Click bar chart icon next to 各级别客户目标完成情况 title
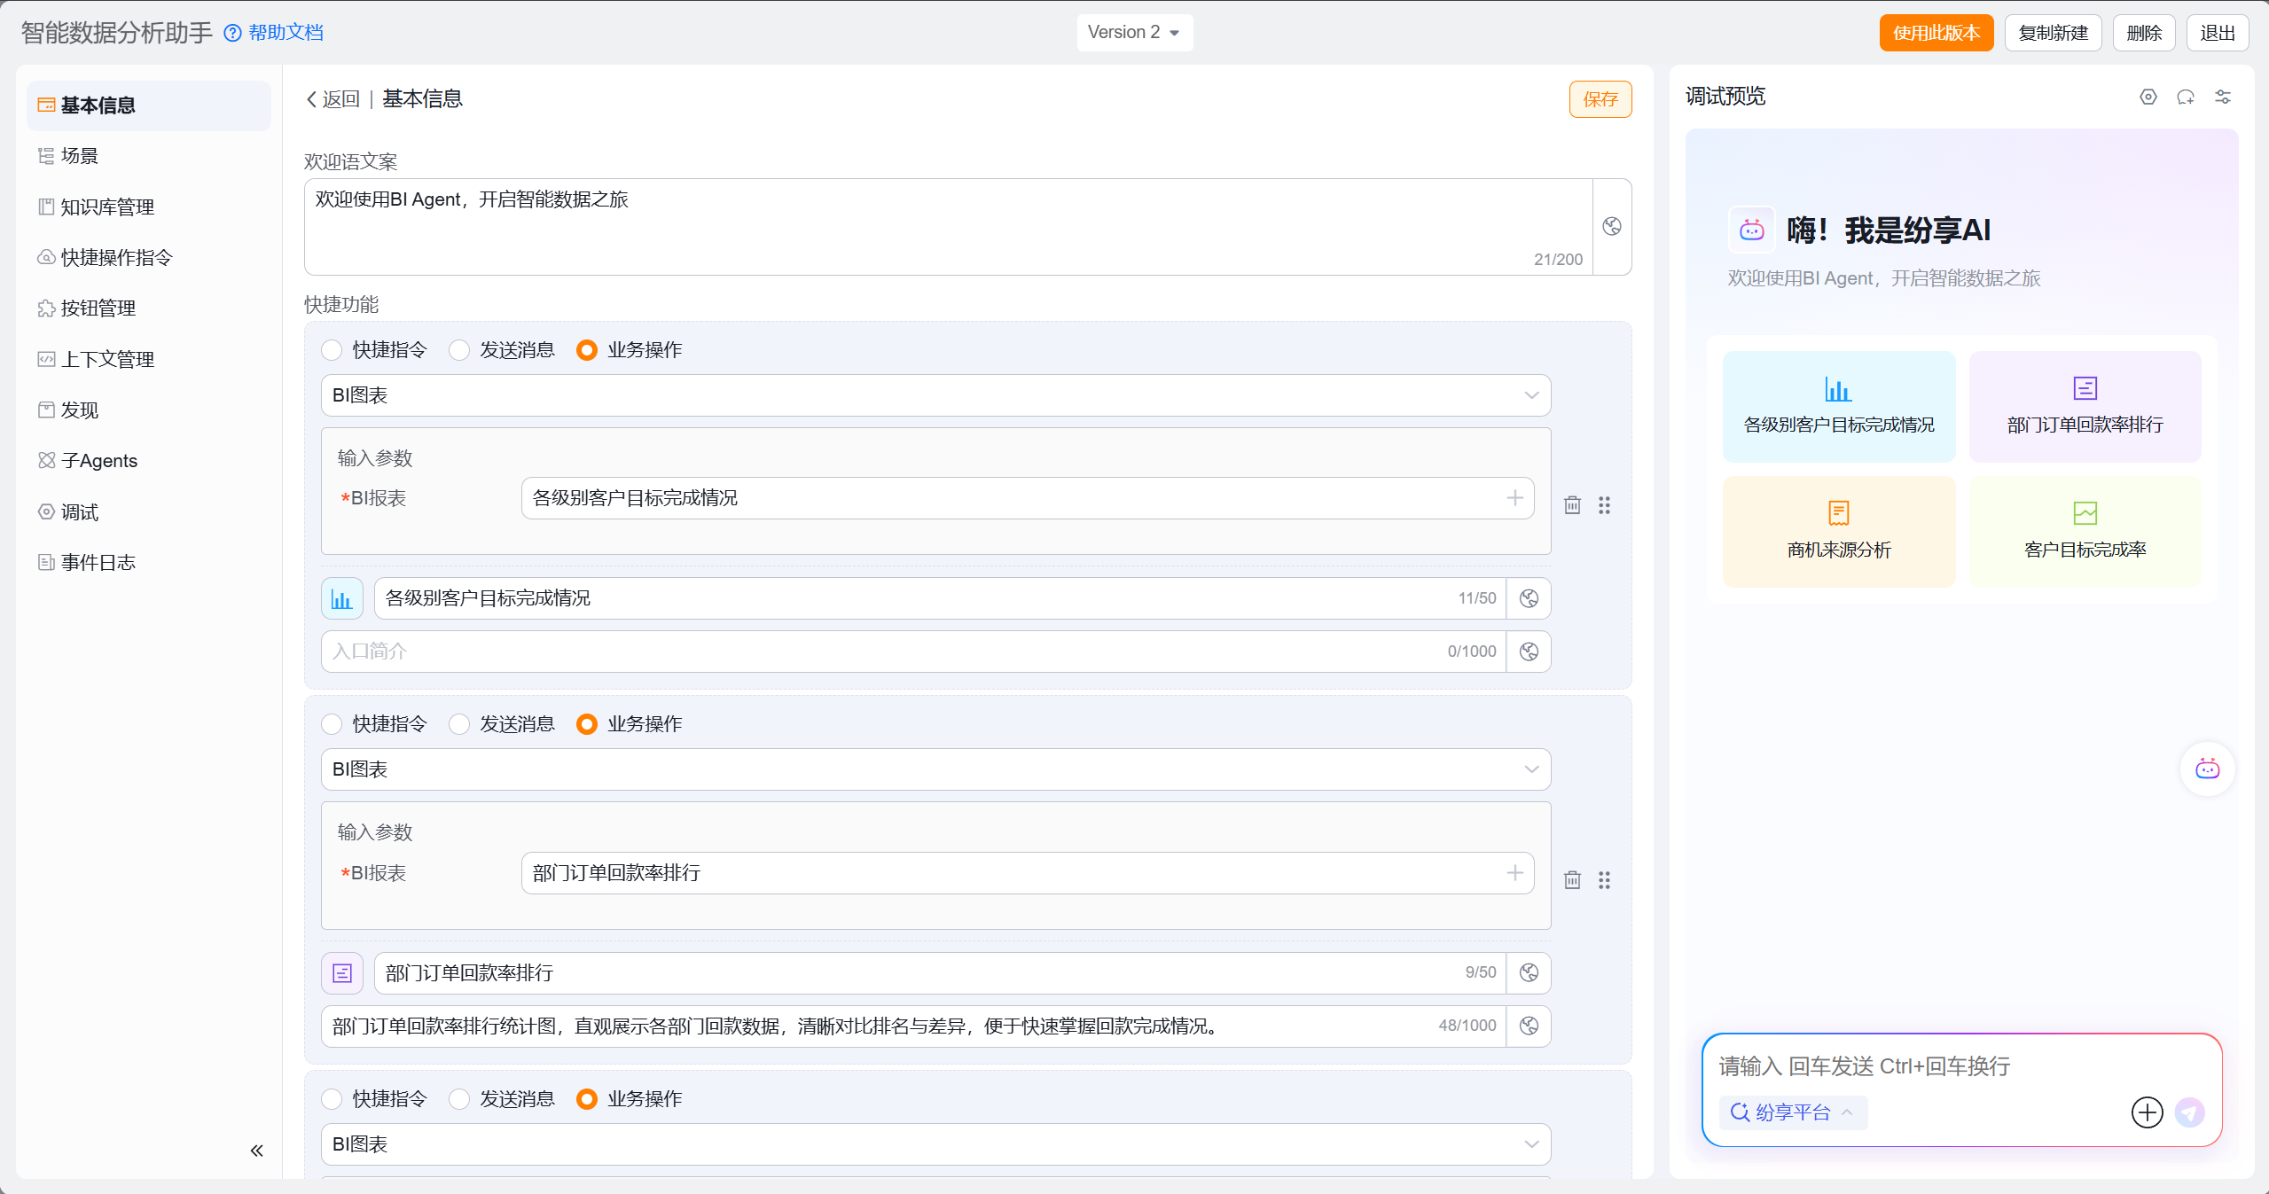This screenshot has width=2269, height=1194. pyautogui.click(x=342, y=599)
